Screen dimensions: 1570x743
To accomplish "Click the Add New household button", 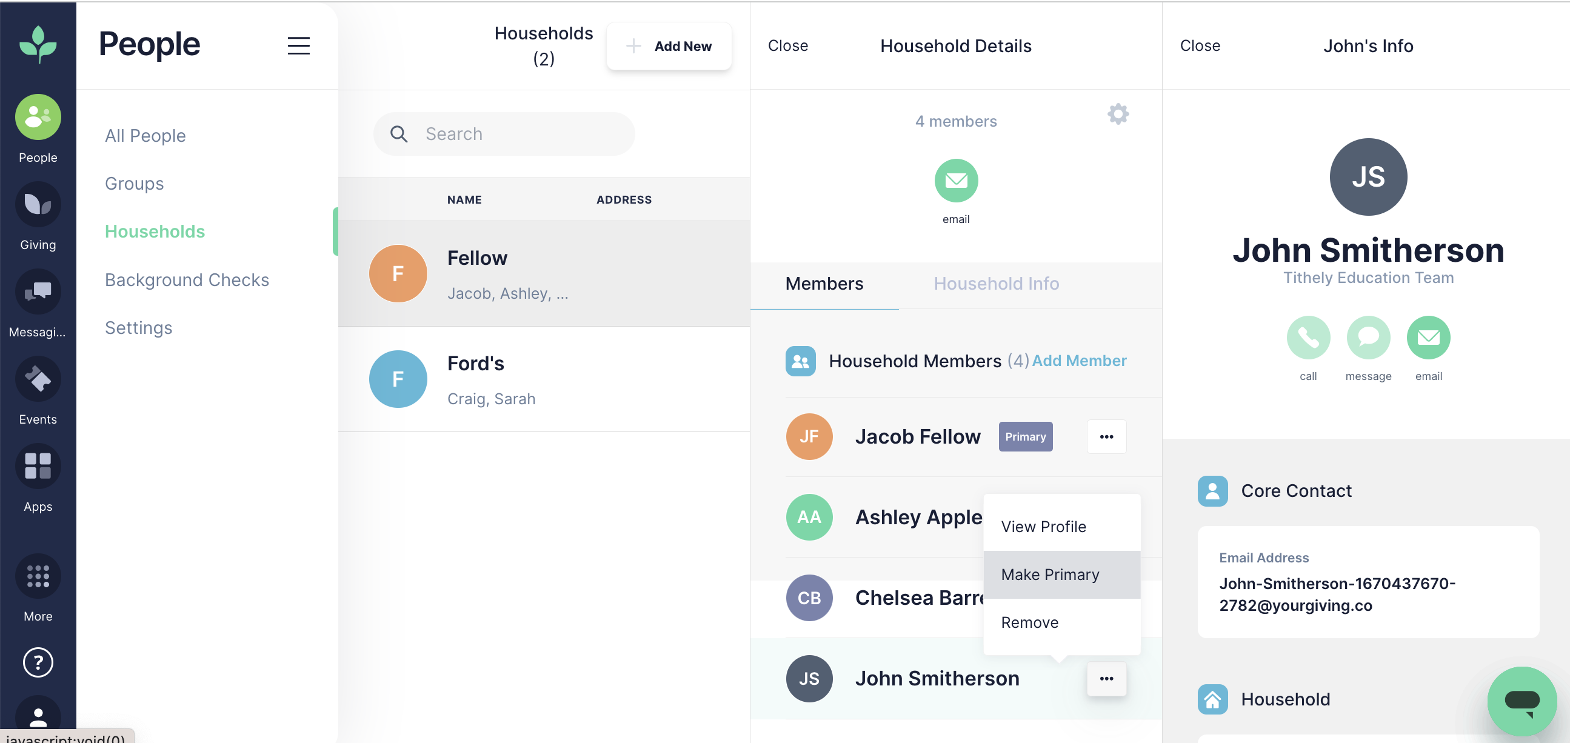I will [x=669, y=46].
